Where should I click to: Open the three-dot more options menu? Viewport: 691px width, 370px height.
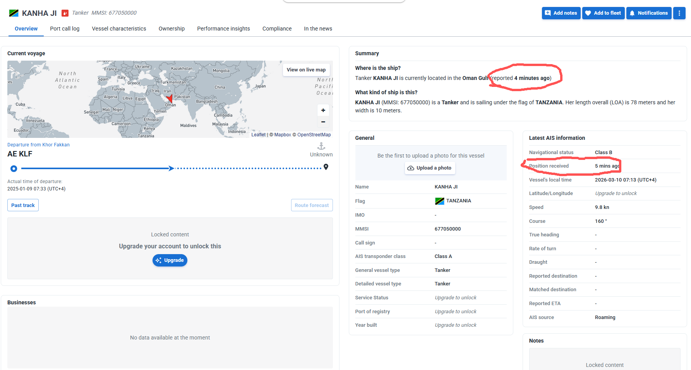[x=679, y=13]
